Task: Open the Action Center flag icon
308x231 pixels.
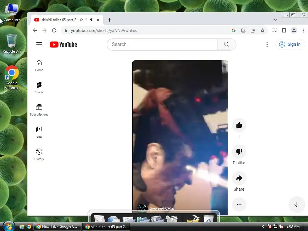Action: pos(269,226)
